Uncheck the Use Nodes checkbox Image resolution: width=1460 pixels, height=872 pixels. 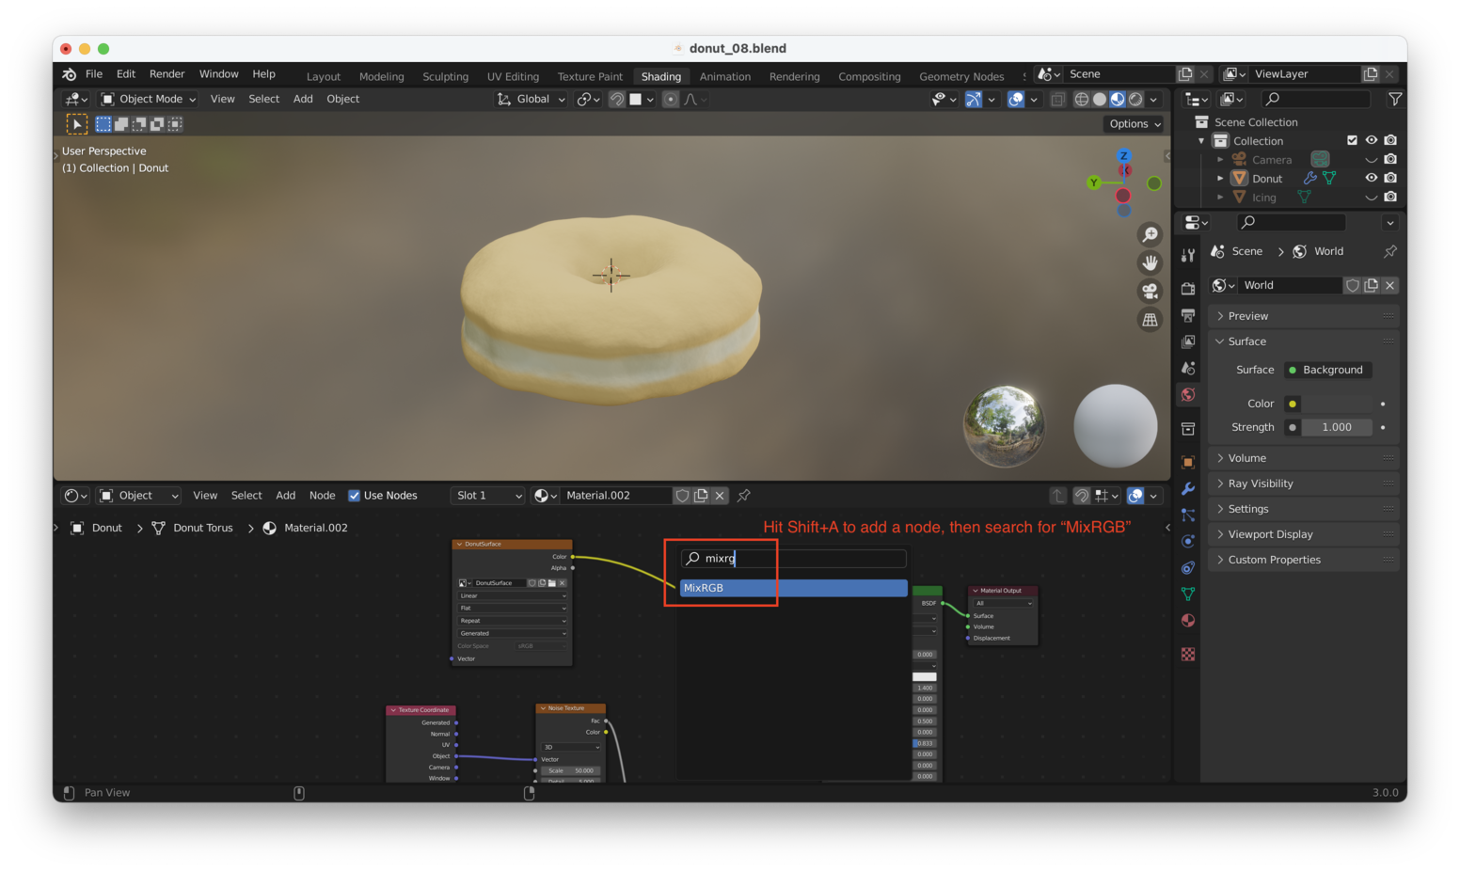(355, 496)
